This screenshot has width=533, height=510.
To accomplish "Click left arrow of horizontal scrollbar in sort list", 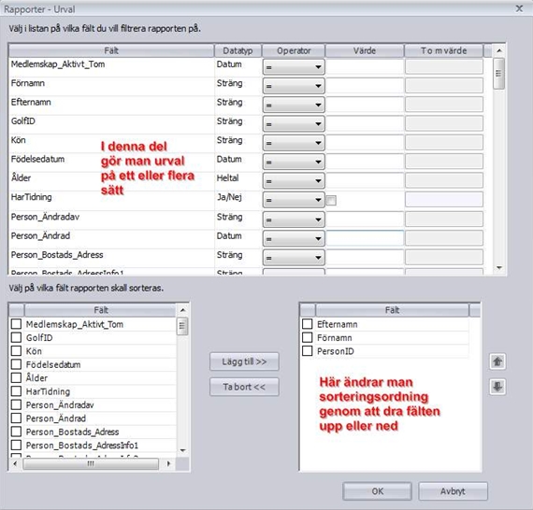I will coord(15,463).
